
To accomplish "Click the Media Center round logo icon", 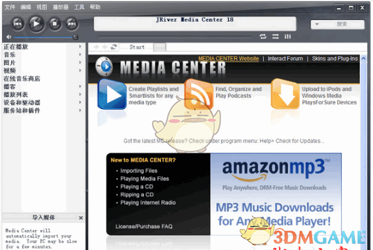I will coord(104,66).
